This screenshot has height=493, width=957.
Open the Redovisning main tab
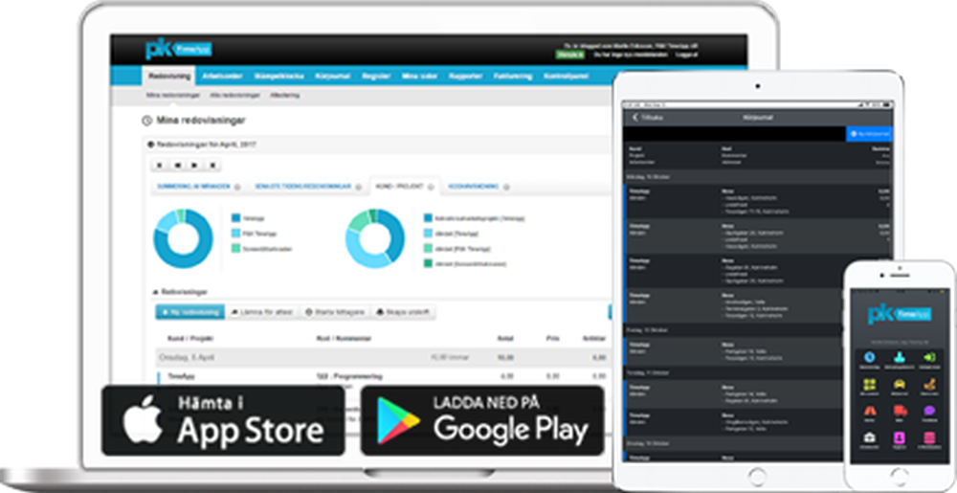tap(169, 77)
